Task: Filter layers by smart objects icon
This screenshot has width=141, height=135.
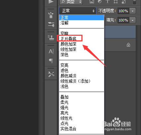Action: click(123, 2)
